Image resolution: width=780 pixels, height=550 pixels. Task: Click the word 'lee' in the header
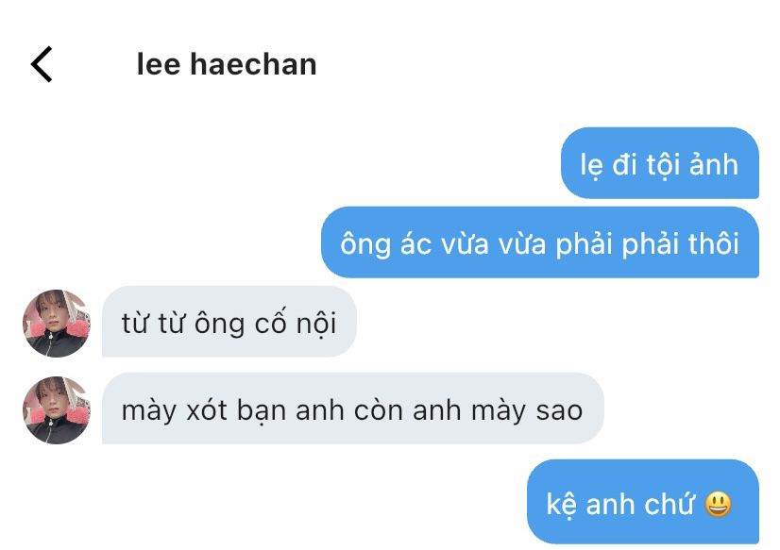coord(159,64)
